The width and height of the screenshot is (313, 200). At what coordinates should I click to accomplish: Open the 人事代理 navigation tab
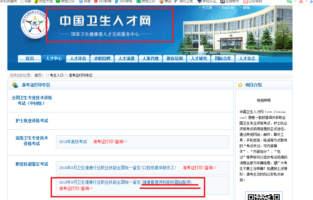[x=150, y=58]
